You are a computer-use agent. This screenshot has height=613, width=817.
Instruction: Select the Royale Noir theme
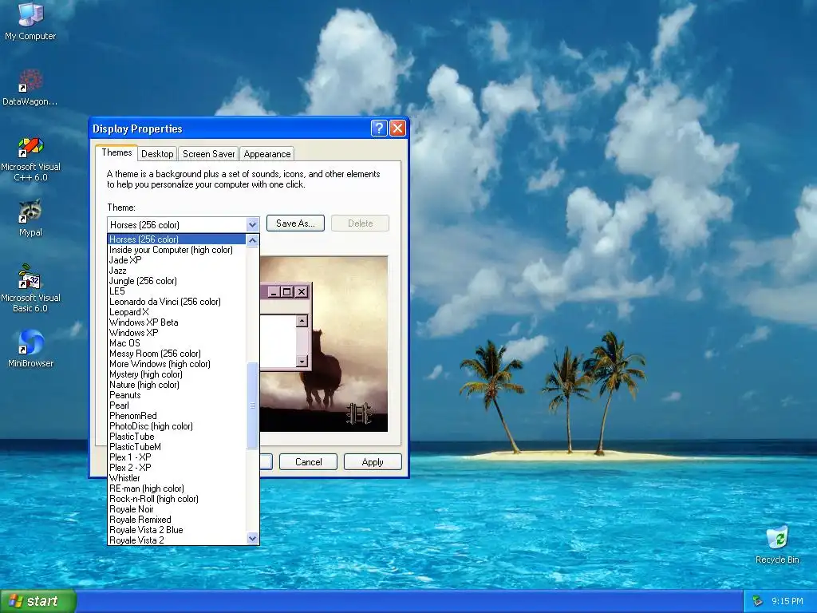pyautogui.click(x=176, y=509)
